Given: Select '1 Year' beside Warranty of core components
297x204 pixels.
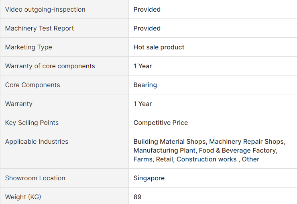Looking at the screenshot, I should point(142,66).
